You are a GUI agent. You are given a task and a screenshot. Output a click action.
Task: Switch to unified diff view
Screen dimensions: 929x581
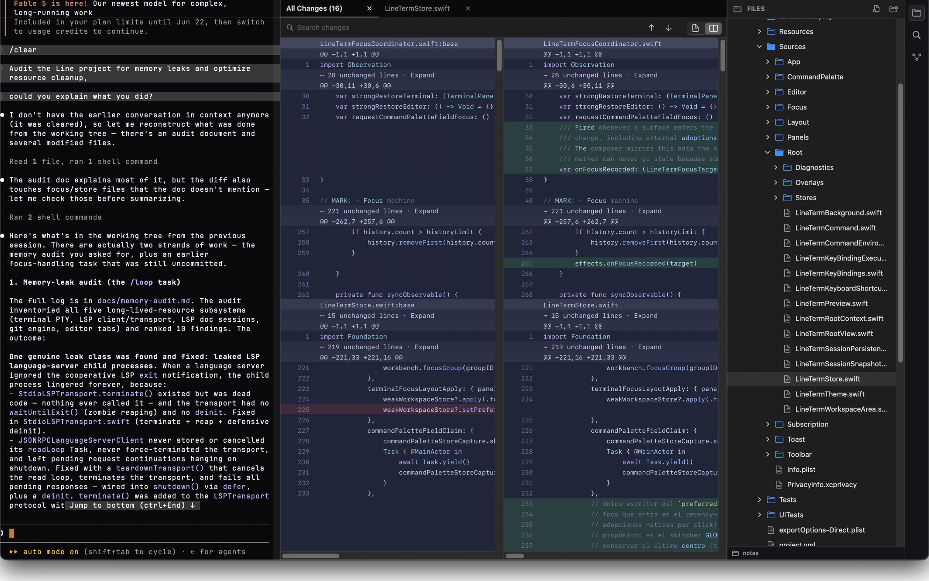[695, 28]
